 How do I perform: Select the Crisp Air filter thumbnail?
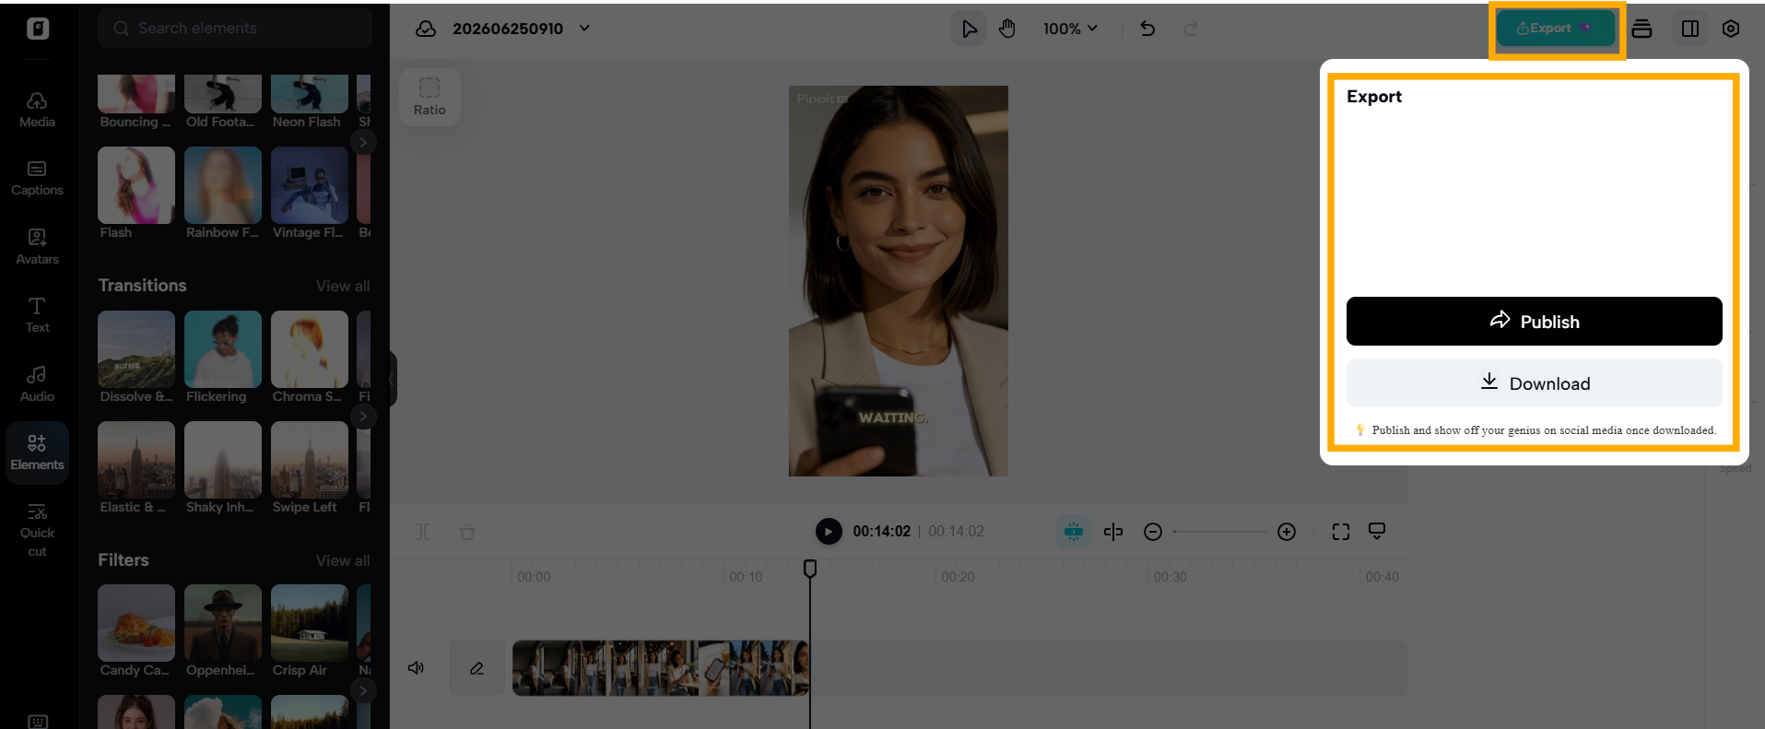point(310,623)
